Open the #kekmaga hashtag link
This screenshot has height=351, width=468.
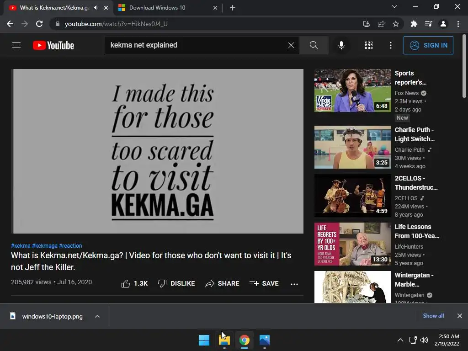point(45,245)
